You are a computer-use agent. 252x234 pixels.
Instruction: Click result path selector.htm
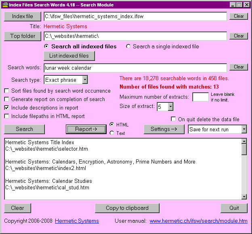pos(46,149)
